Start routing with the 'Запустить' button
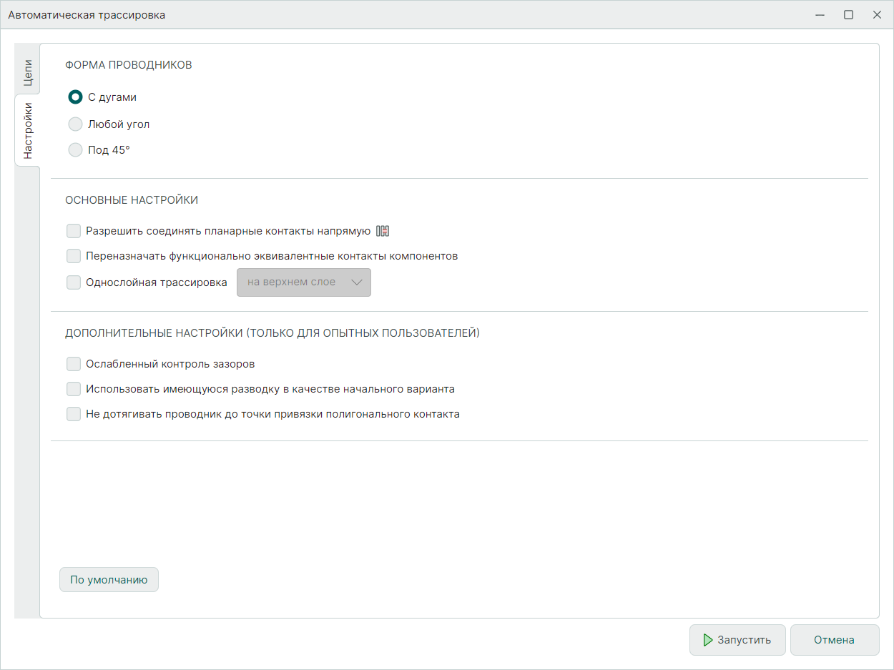 tap(737, 640)
